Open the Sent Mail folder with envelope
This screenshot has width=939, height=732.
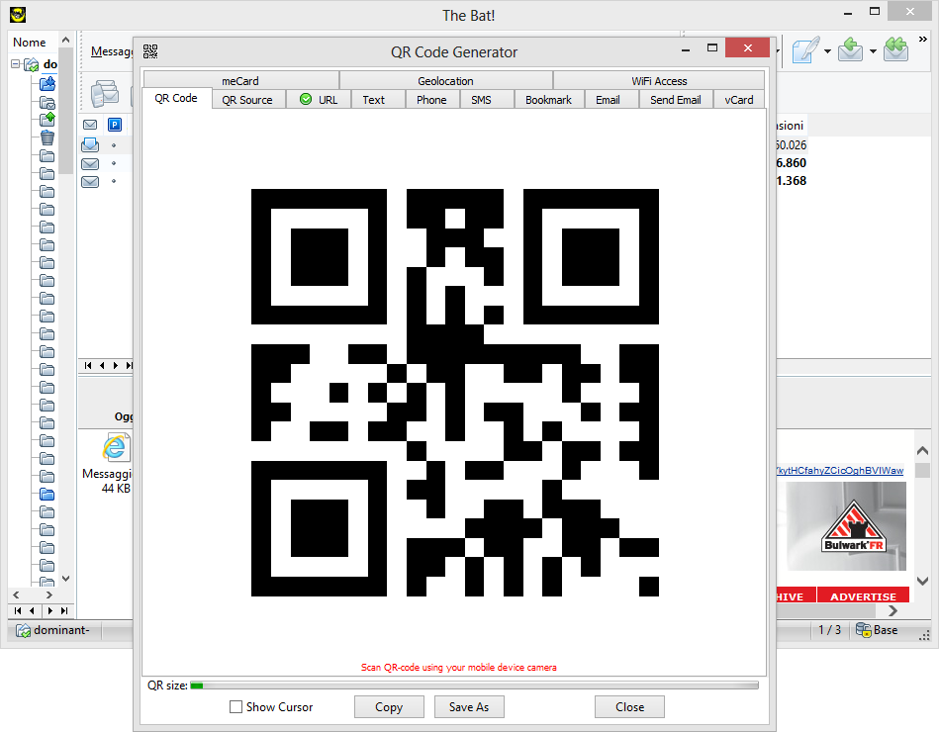pos(47,102)
